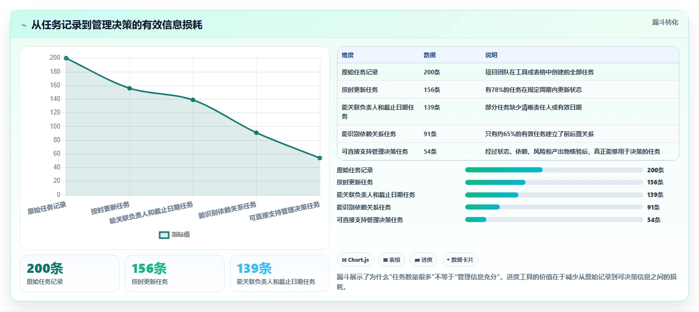Click the 数据卡片 tag chip
The height and width of the screenshot is (312, 699).
[460, 260]
